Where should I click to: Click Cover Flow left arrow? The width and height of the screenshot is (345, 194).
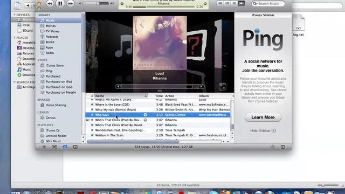click(118, 87)
